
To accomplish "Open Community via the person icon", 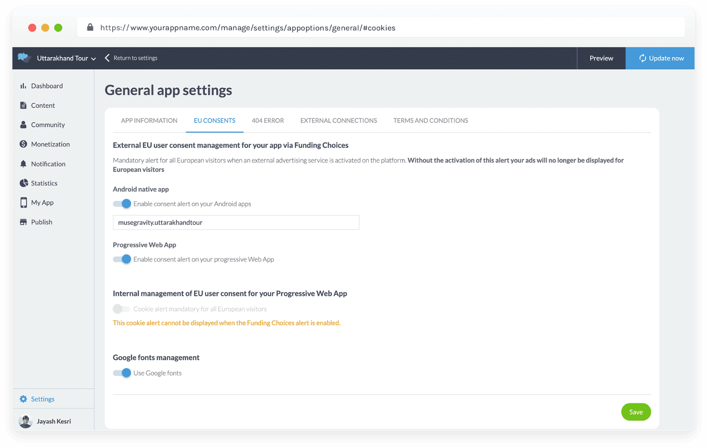I will tap(23, 125).
